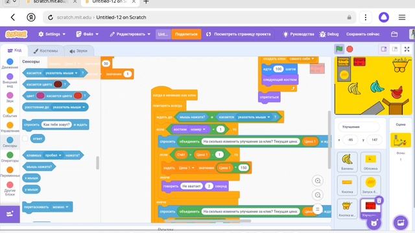Switch to the Костюмы tab
The width and height of the screenshot is (415, 233).
click(45, 50)
